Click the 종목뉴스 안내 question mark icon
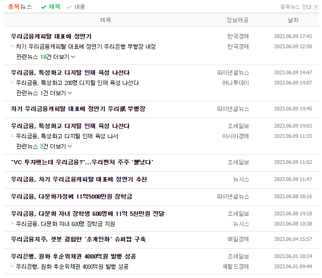This screenshot has height=278, width=322. [316, 7]
